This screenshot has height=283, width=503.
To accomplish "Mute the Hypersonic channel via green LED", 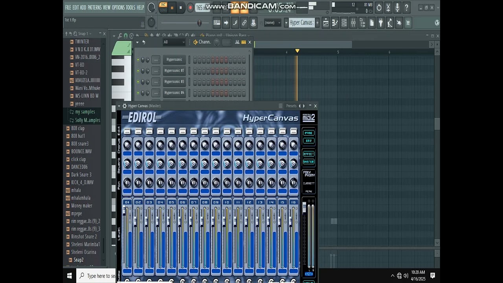I will click(138, 60).
